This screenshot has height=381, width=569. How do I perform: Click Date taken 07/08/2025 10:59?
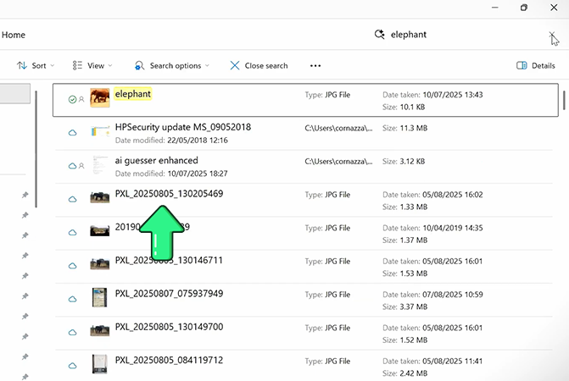(432, 295)
